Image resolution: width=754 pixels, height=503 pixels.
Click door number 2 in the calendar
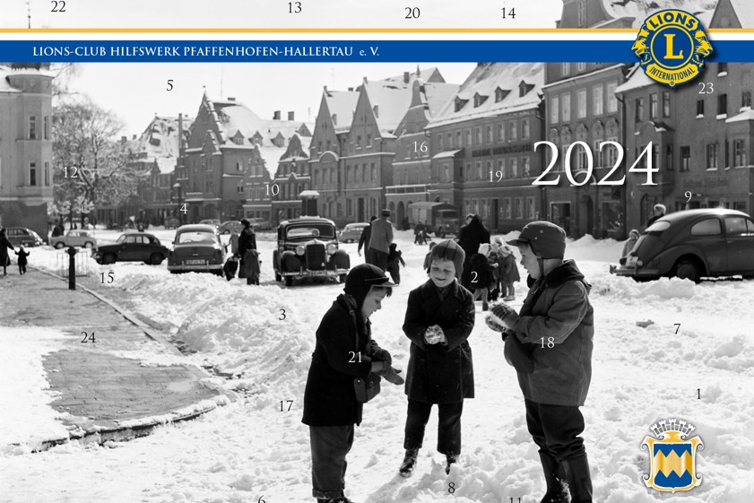point(474,278)
